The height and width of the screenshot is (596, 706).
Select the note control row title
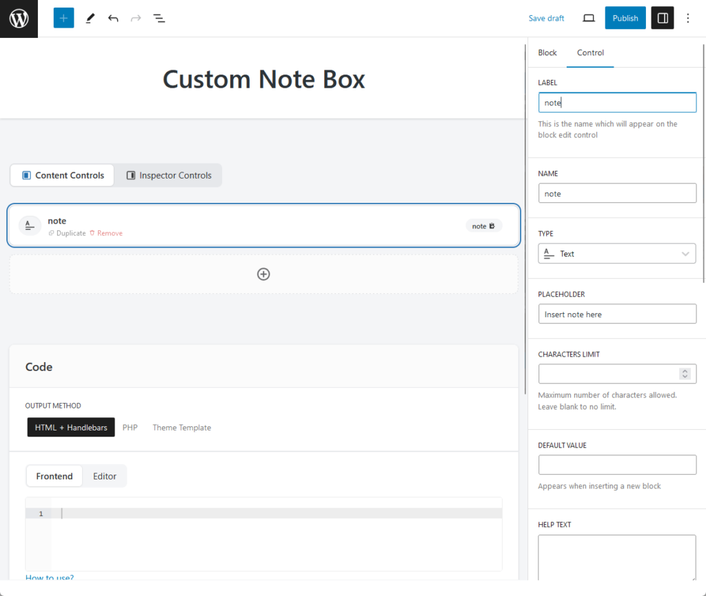pyautogui.click(x=57, y=221)
